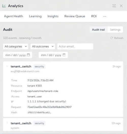Open the start date calendar picker
This screenshot has height=134, width=127.
[x=28, y=55]
